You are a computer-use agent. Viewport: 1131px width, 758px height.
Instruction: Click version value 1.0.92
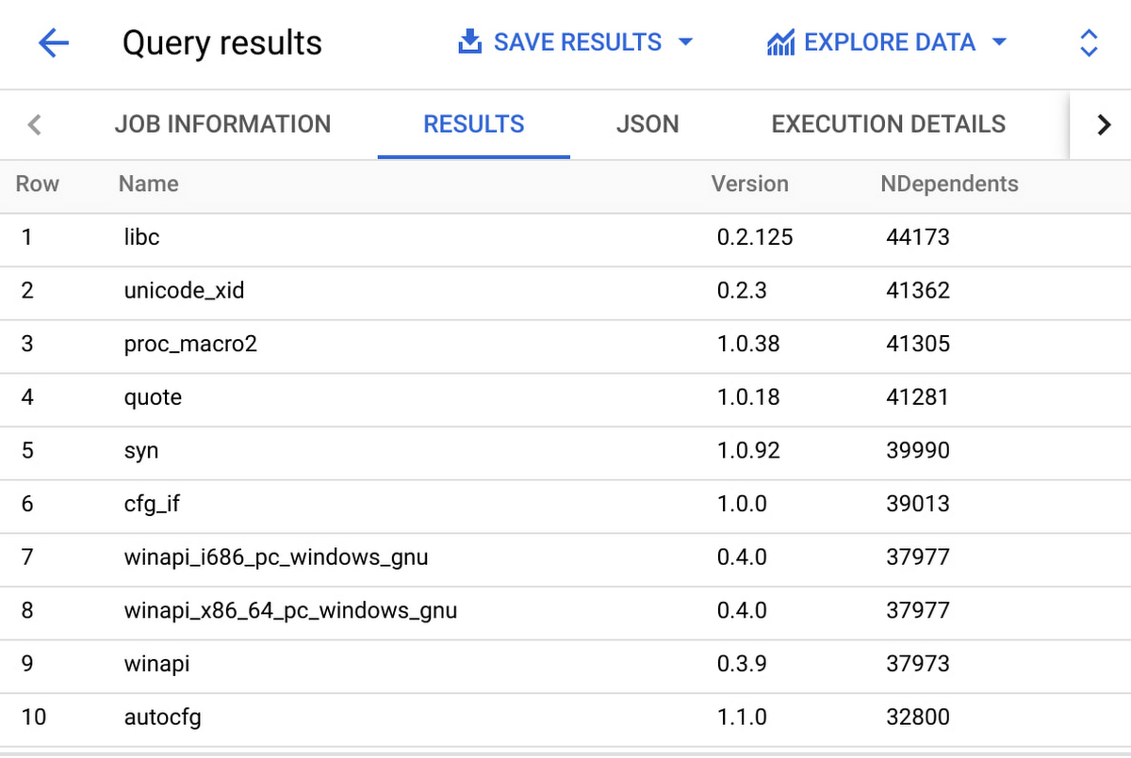click(x=748, y=451)
